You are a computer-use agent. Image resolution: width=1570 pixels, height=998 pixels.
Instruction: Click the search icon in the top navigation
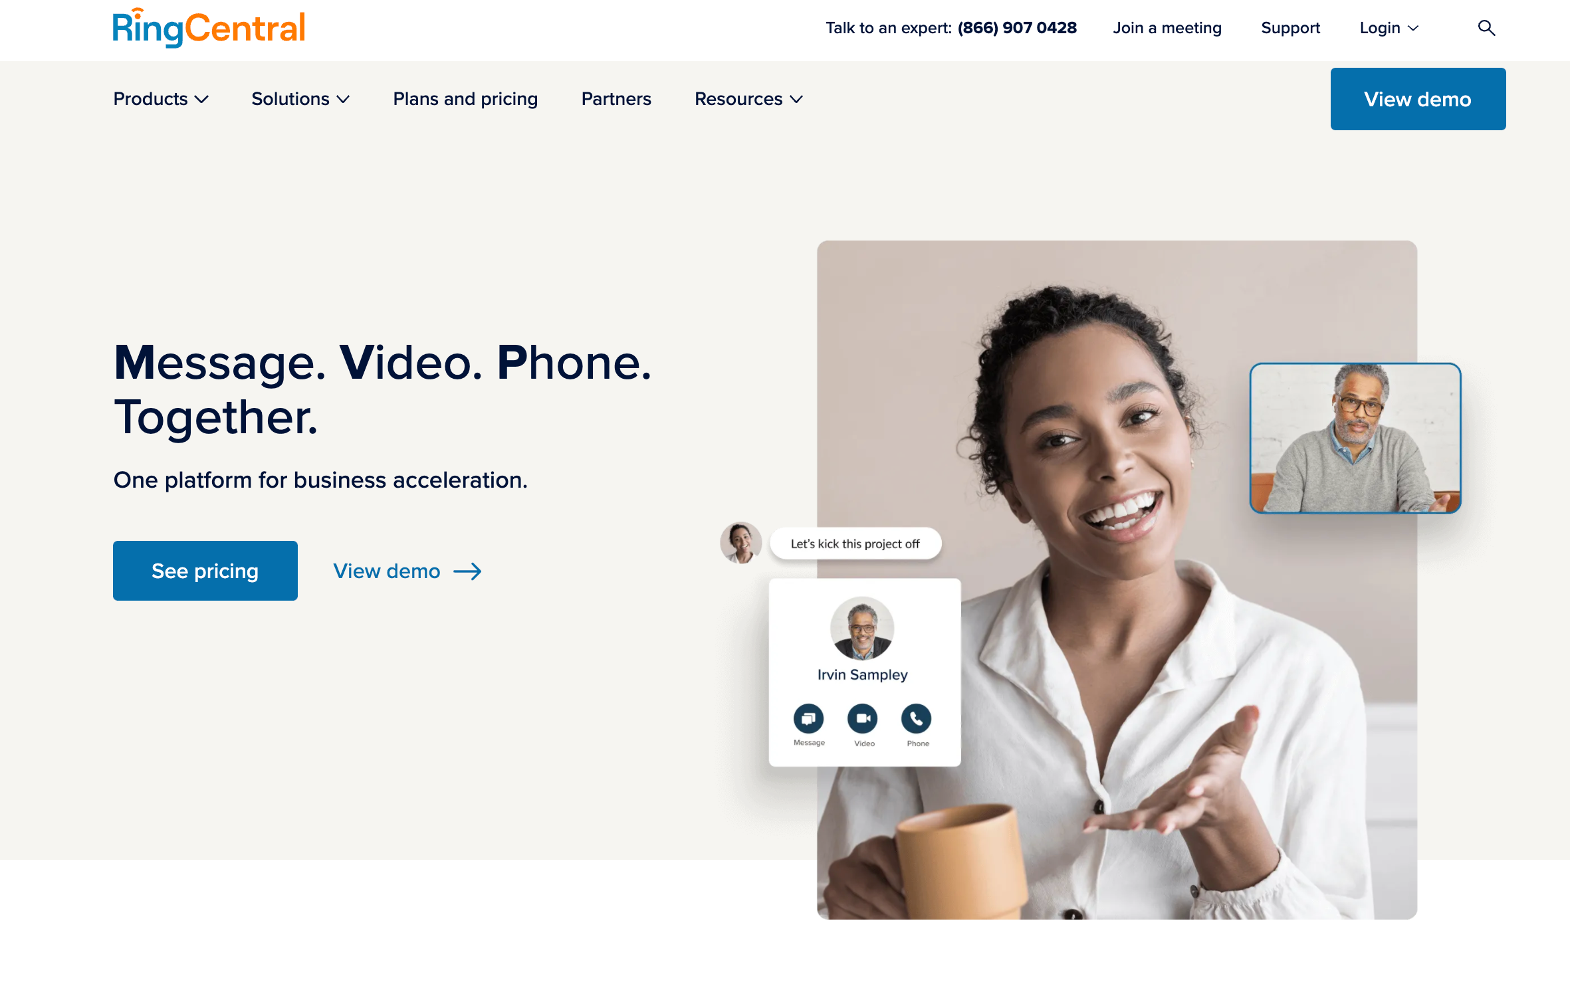(x=1486, y=27)
